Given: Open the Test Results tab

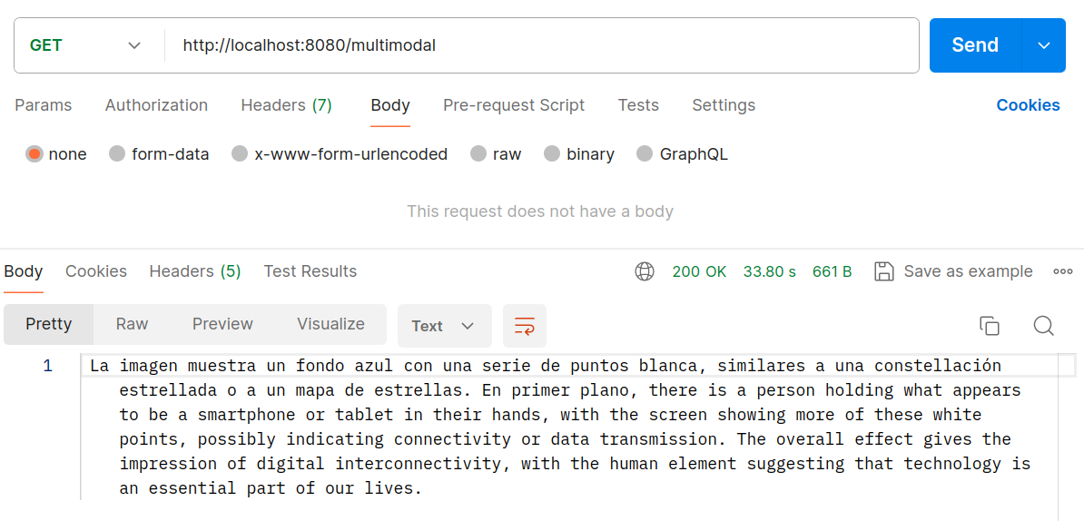Looking at the screenshot, I should [x=310, y=271].
